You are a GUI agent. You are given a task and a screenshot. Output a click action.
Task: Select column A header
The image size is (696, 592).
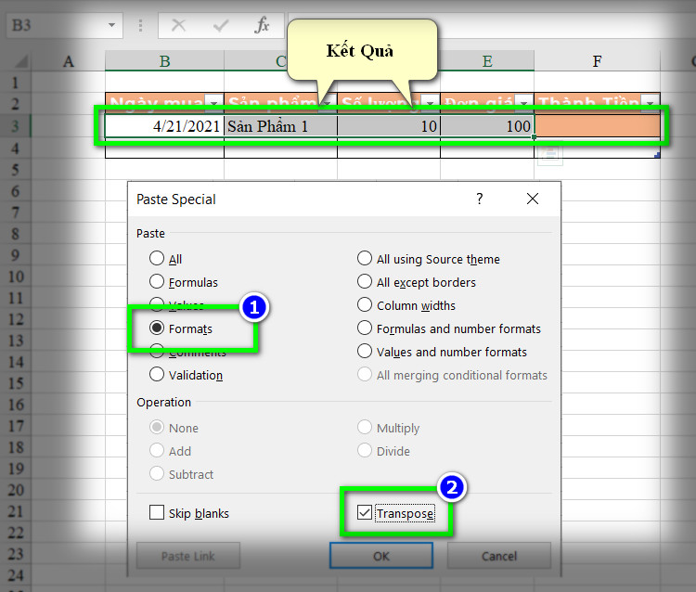[x=68, y=61]
